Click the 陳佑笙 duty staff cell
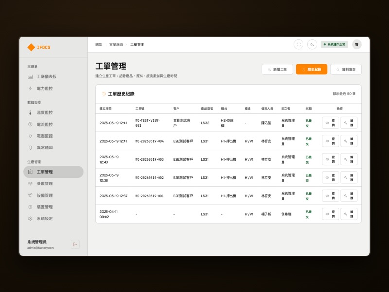389x292 pixels. (x=266, y=123)
